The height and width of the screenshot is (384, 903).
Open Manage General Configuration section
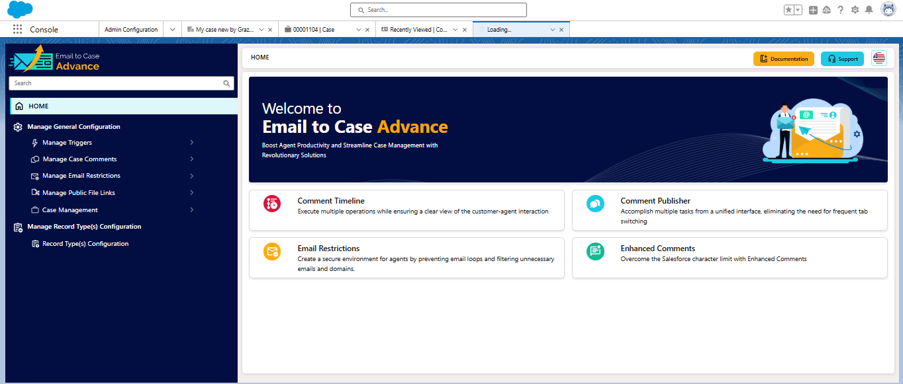(73, 127)
